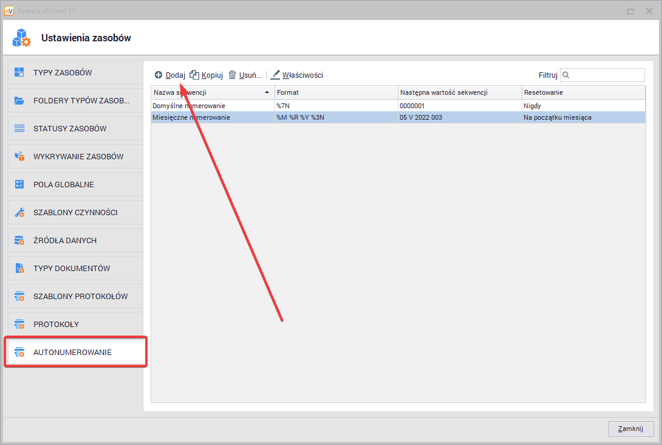The image size is (662, 445).
Task: Select the Domyślne numerowanie row
Action: click(x=211, y=106)
